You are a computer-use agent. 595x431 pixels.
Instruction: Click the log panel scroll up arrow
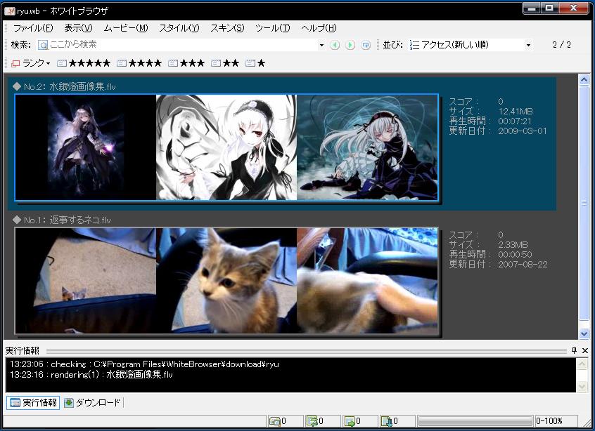point(582,364)
